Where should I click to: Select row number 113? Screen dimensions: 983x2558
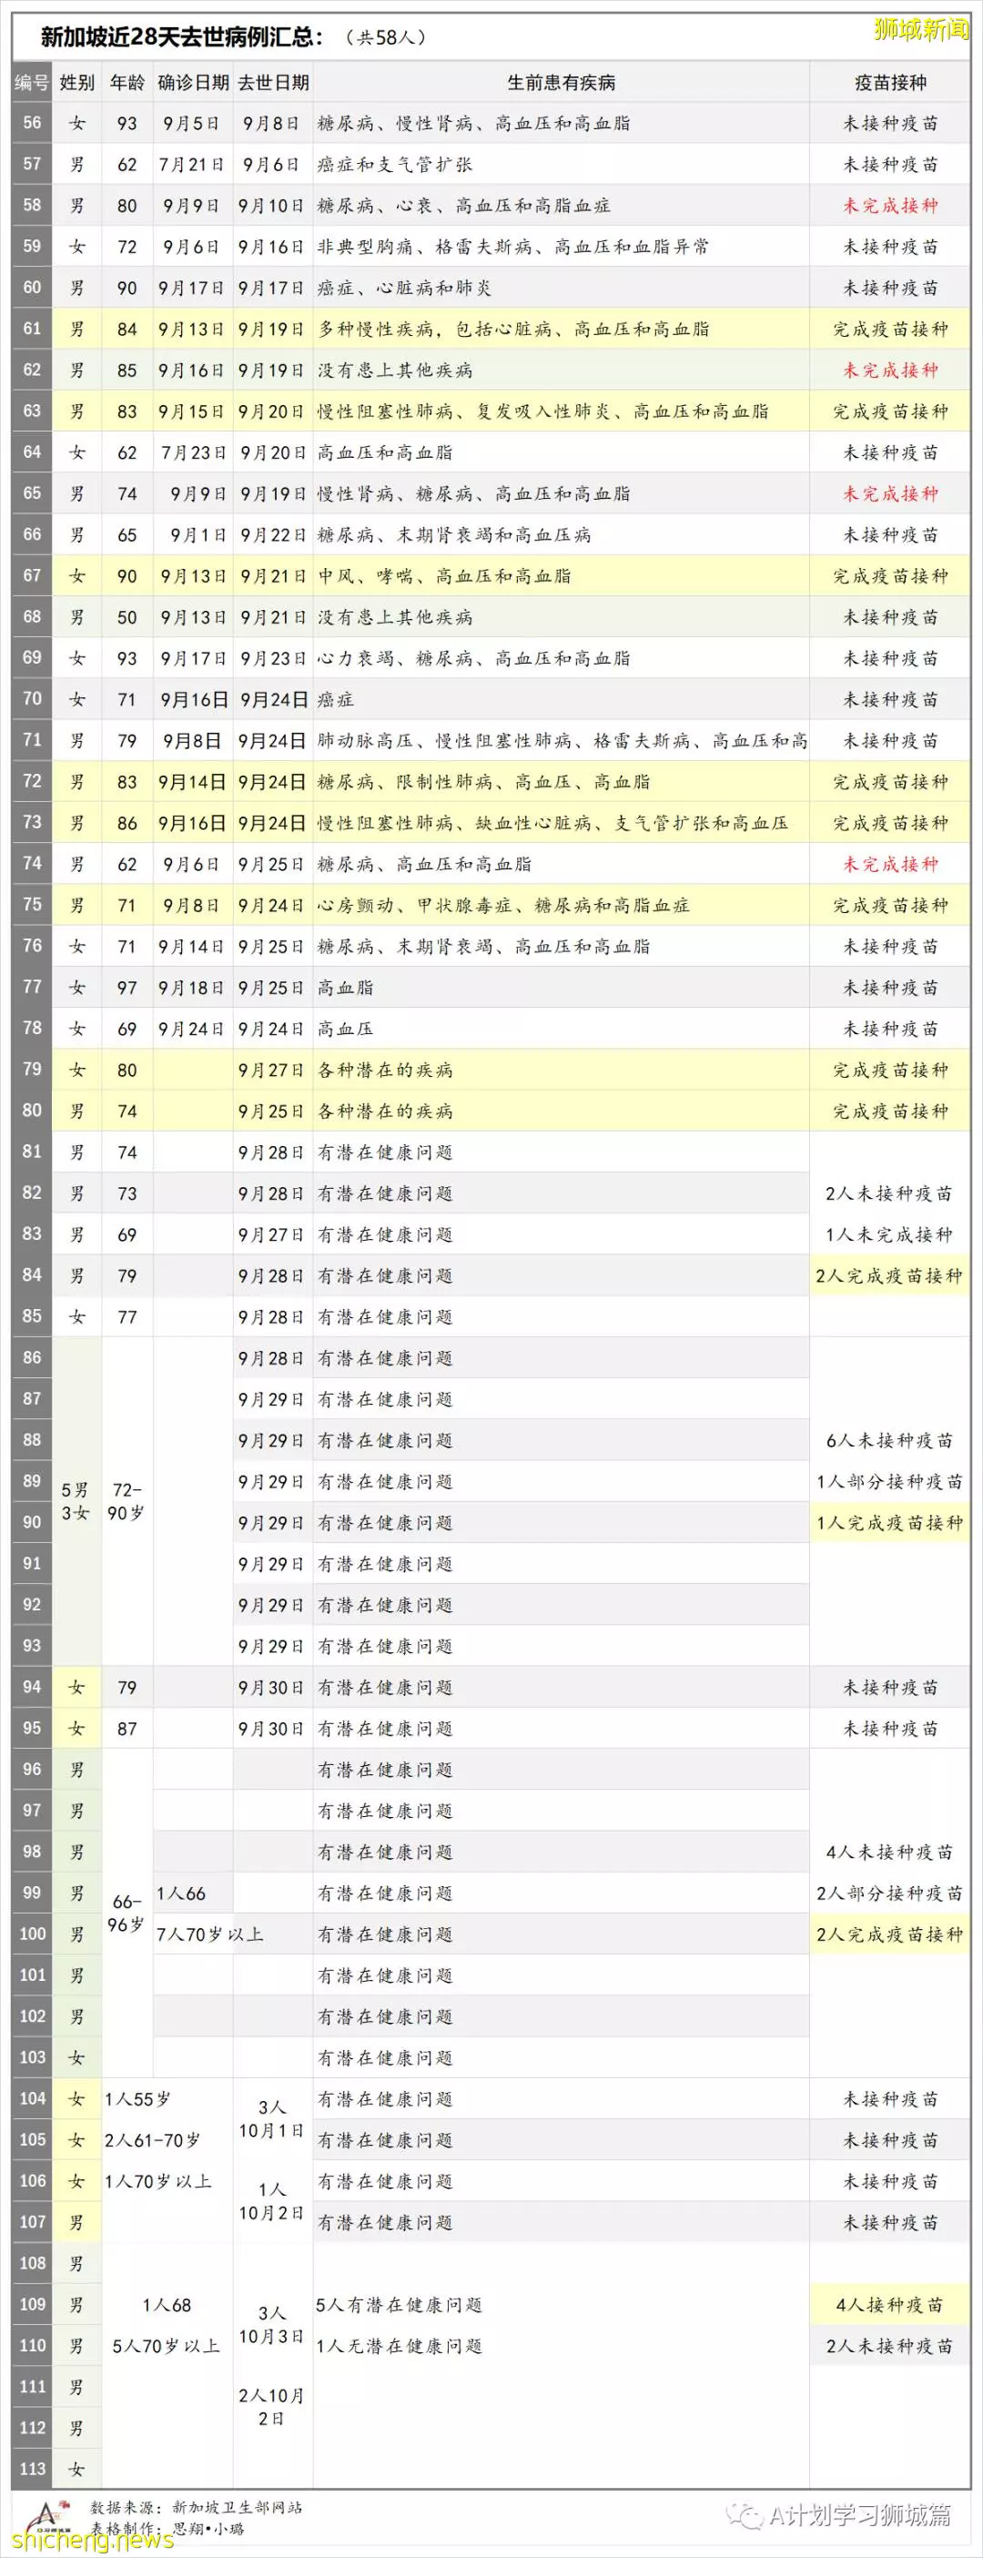32,2469
